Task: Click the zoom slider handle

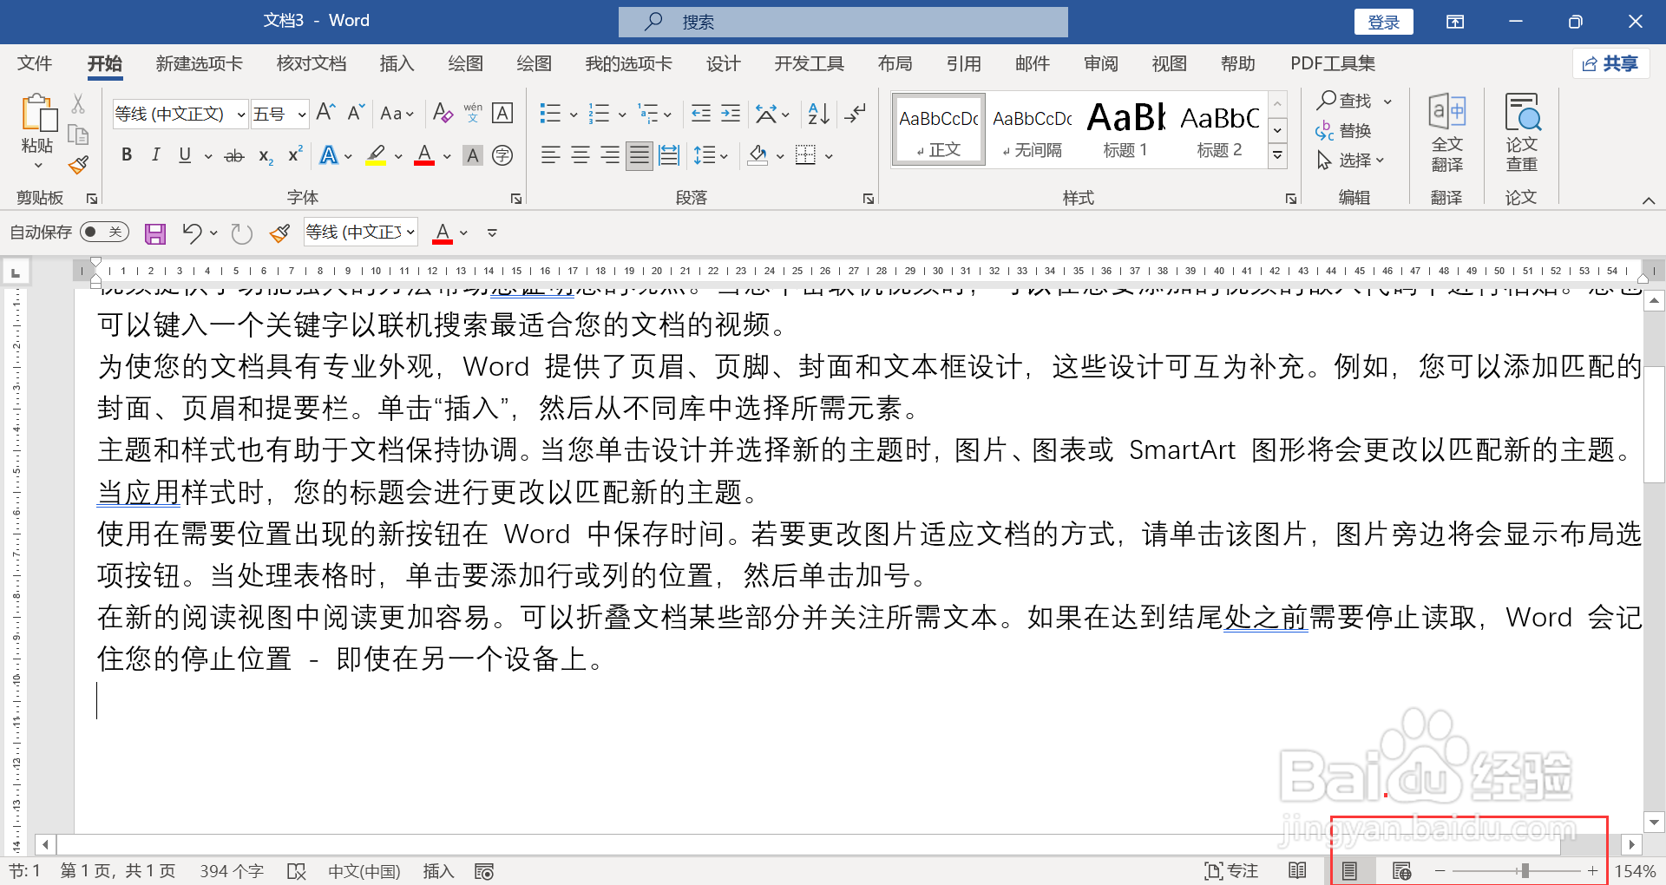Action: tap(1525, 870)
